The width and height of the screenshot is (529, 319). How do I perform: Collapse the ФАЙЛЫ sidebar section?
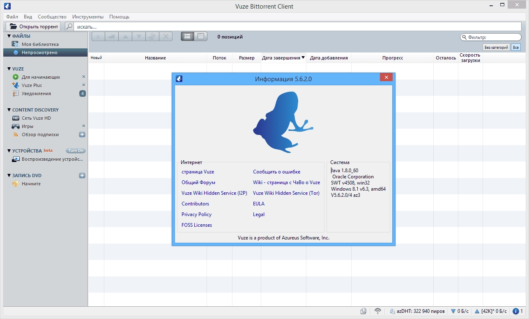[9, 36]
